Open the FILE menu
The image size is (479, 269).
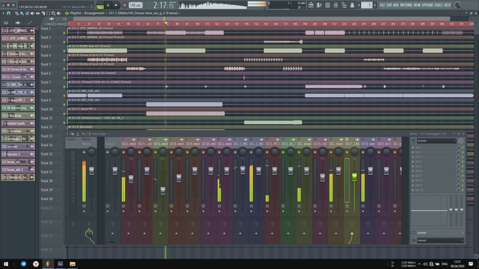pyautogui.click(x=382, y=5)
